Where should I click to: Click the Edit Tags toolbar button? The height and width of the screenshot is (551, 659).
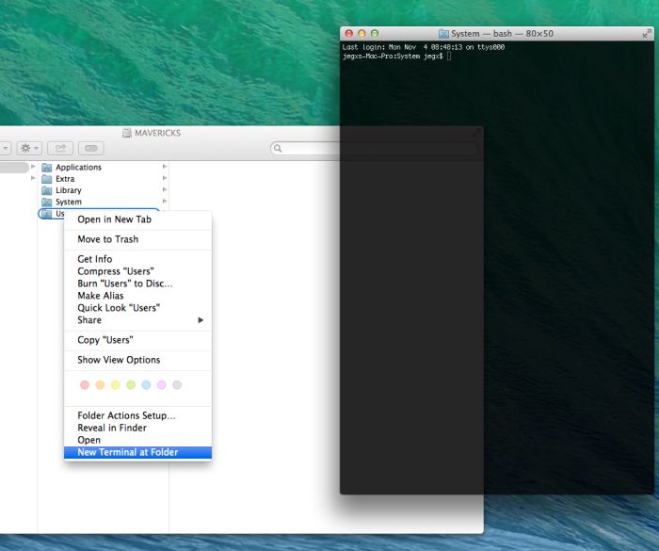coord(90,148)
